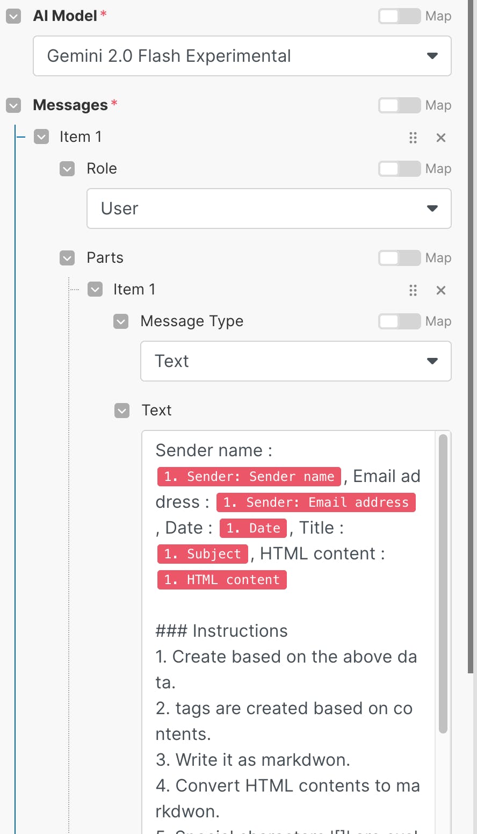Click the '1. Subject' mapped tag
477x834 pixels.
pyautogui.click(x=203, y=554)
